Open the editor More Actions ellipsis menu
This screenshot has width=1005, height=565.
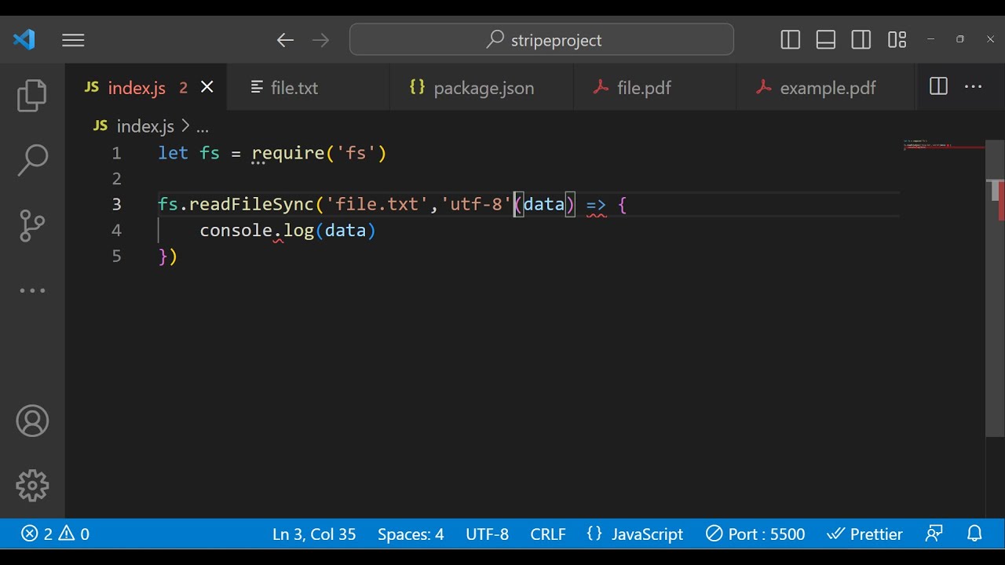(x=974, y=87)
